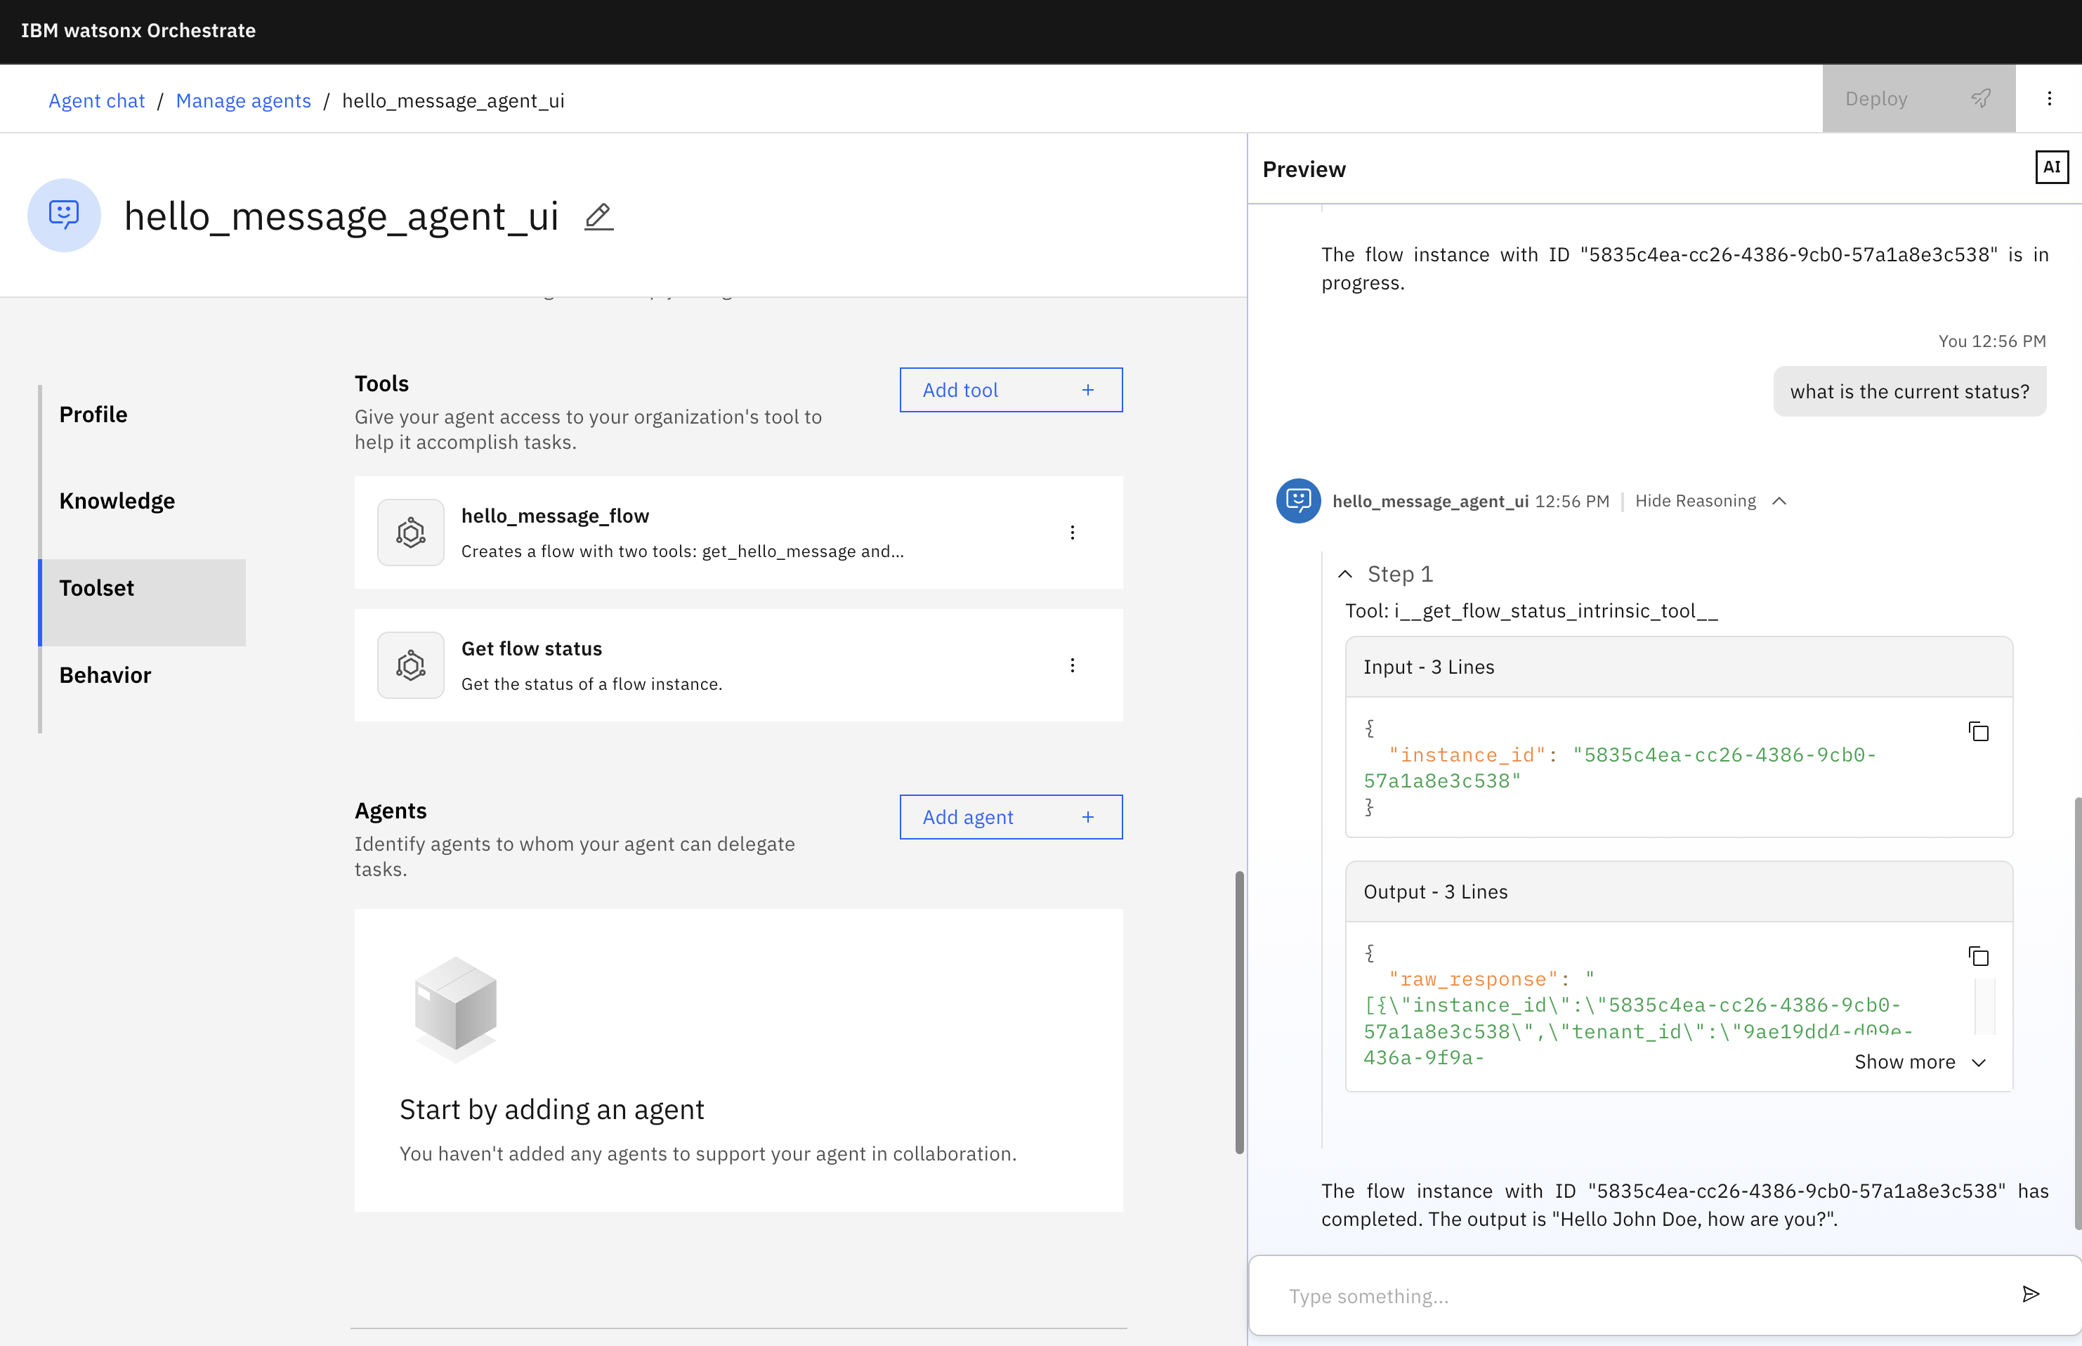Open options menu for Get flow status tool
2082x1346 pixels.
(1072, 665)
